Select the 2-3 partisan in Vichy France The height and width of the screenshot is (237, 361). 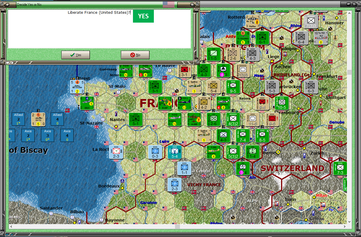pos(174,185)
